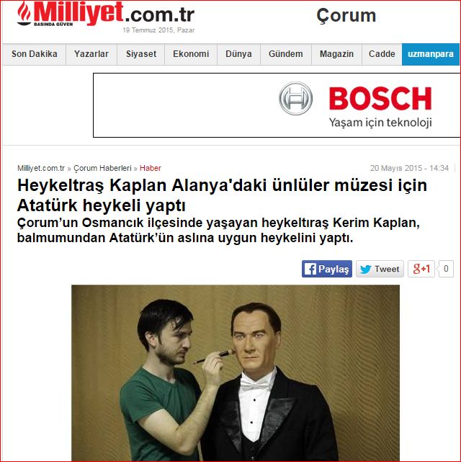
Task: Select the Dünya menu item
Action: [238, 54]
